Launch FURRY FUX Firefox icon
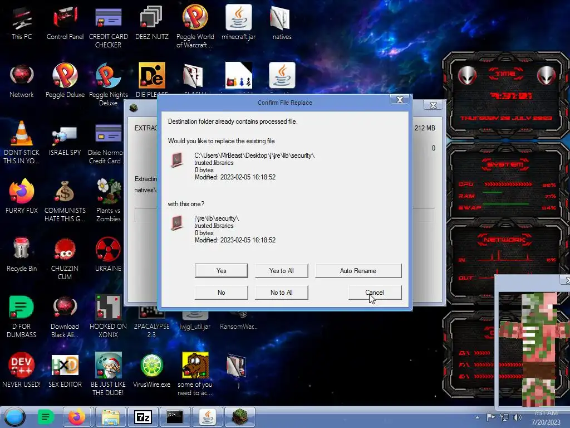570x428 pixels. click(22, 196)
